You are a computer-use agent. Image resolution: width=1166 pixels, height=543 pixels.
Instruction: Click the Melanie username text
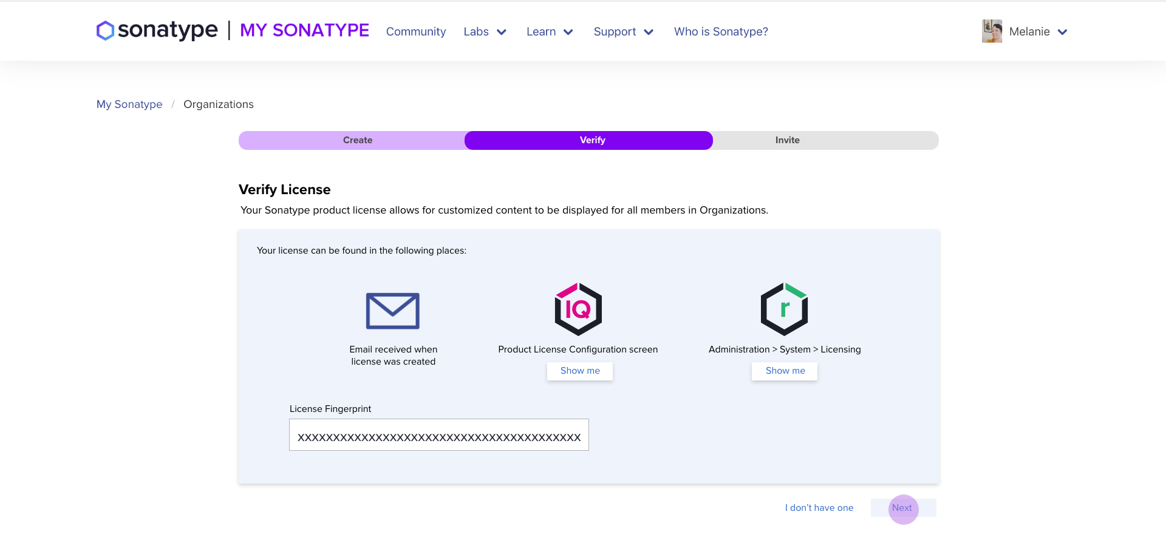pos(1029,32)
